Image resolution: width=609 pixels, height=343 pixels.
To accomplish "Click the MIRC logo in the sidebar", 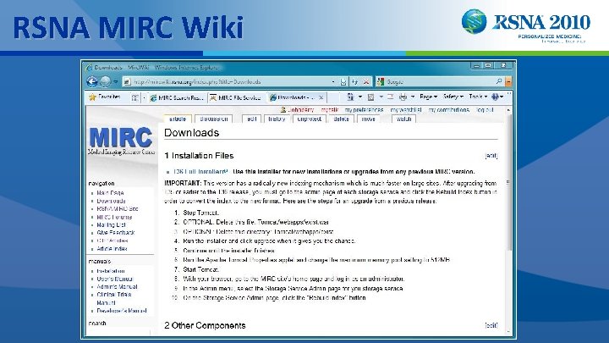I will pos(121,141).
